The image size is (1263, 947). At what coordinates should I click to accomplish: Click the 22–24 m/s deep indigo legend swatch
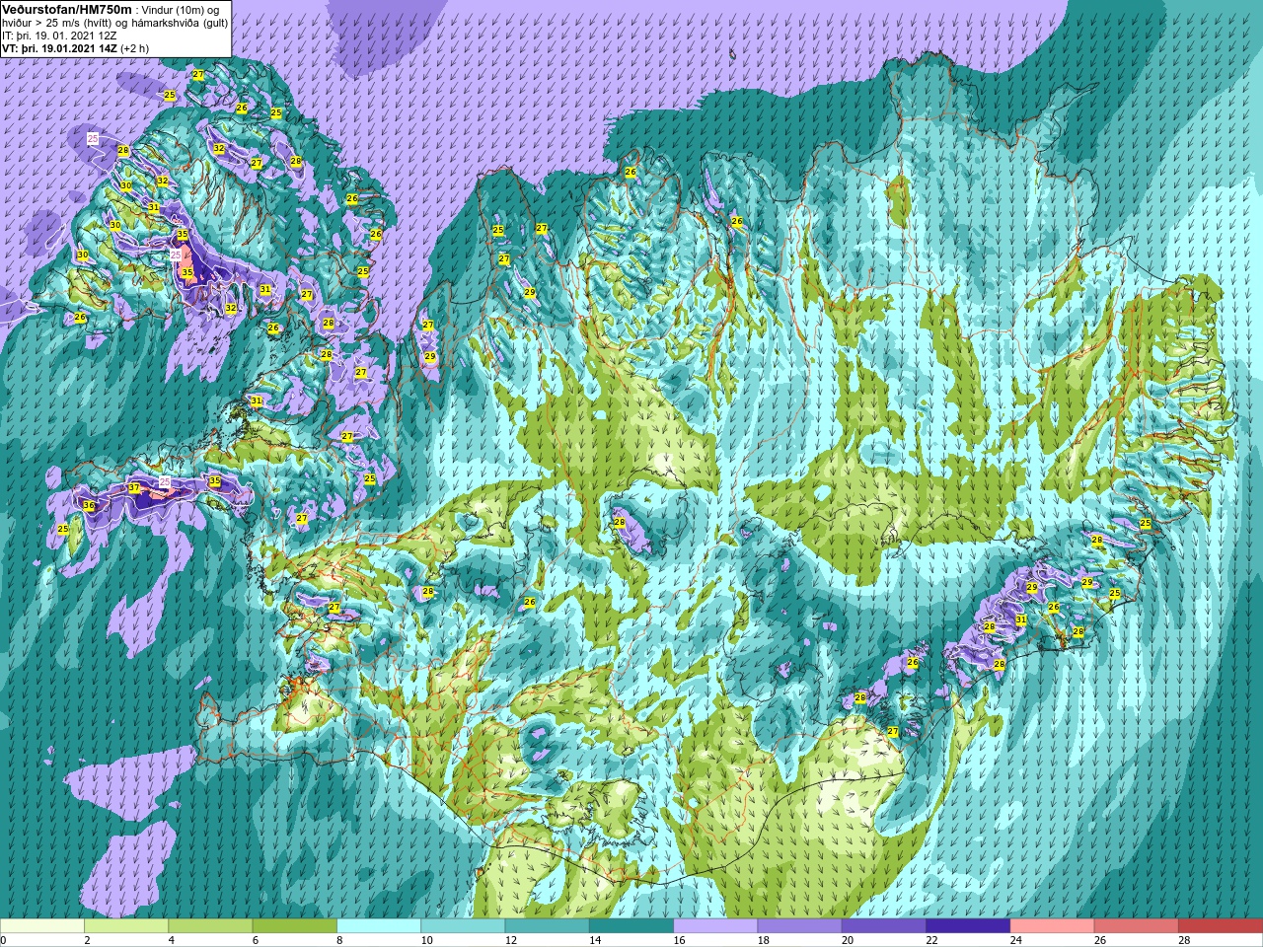[x=968, y=926]
